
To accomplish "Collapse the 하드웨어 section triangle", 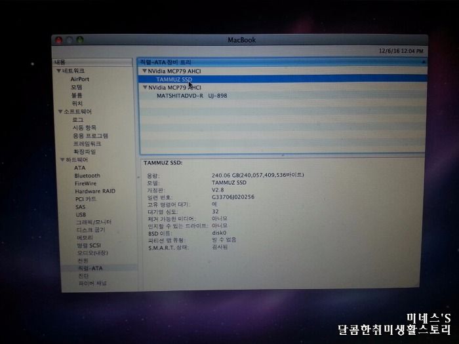I will pyautogui.click(x=62, y=160).
